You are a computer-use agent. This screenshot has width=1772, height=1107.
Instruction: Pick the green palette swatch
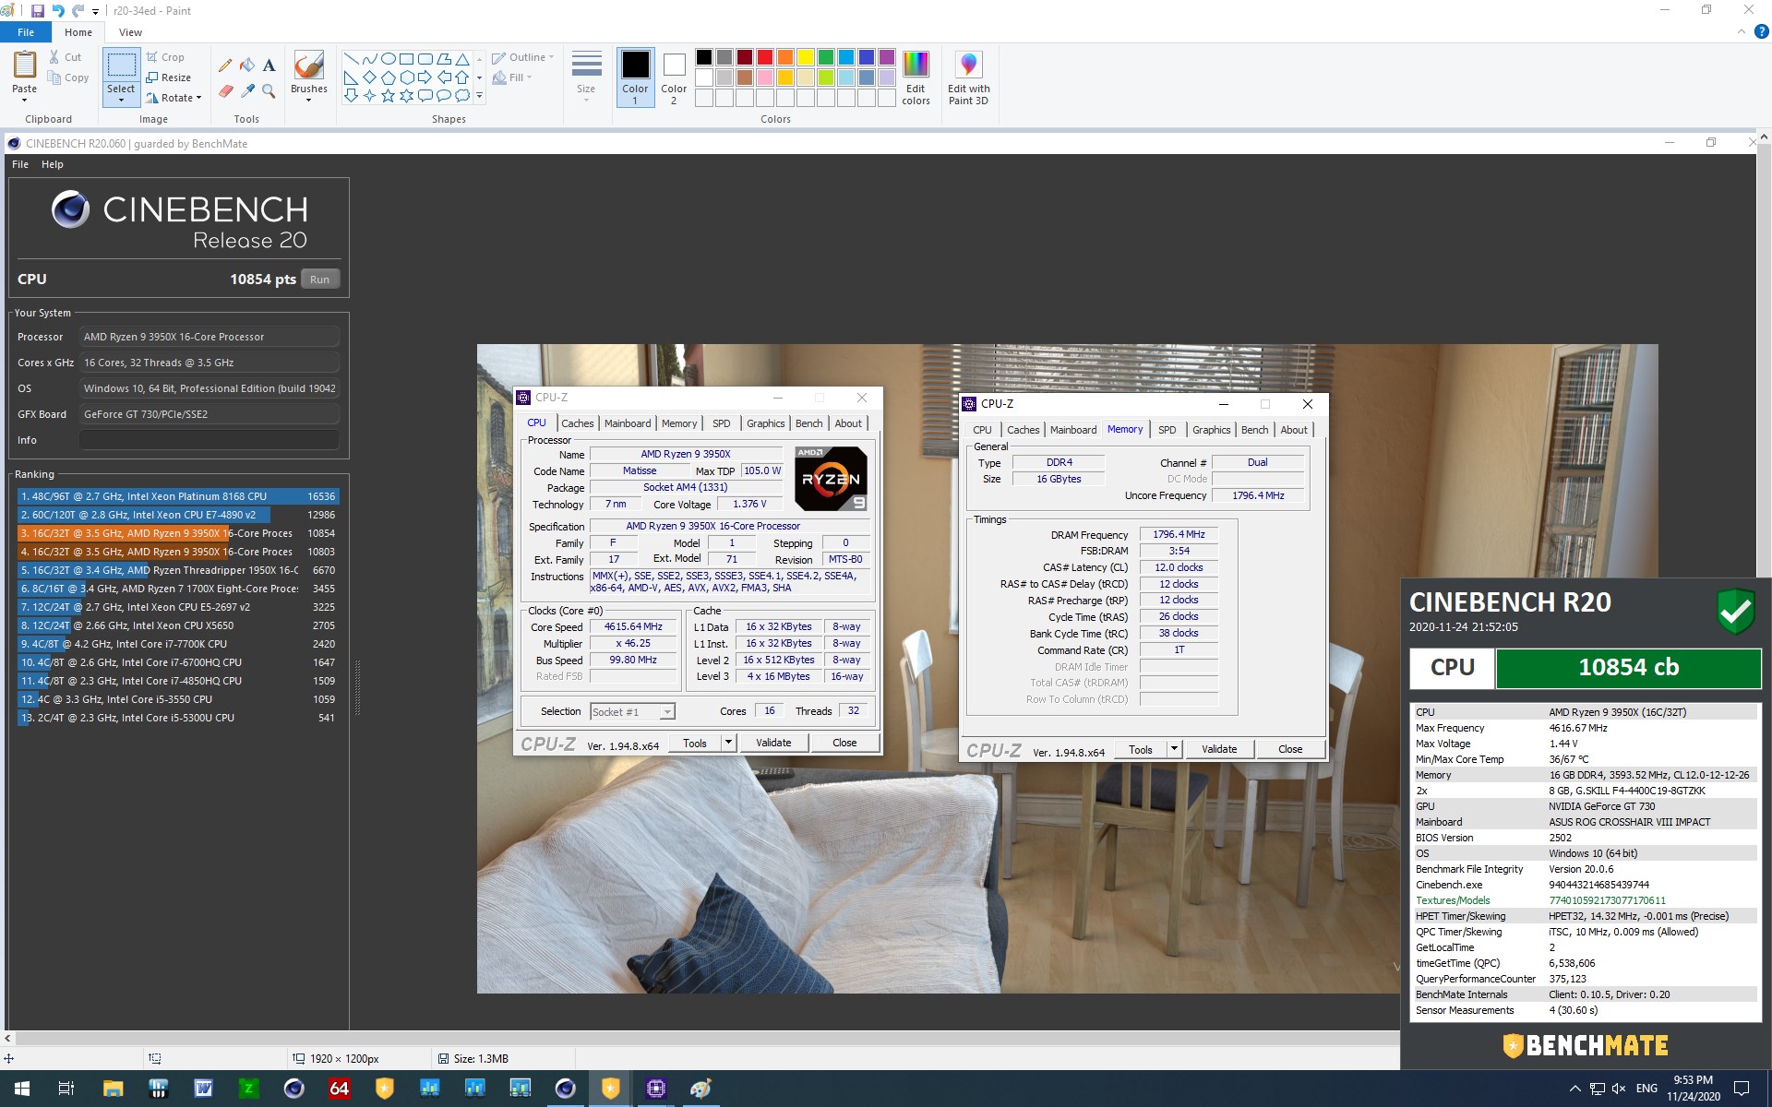point(826,57)
